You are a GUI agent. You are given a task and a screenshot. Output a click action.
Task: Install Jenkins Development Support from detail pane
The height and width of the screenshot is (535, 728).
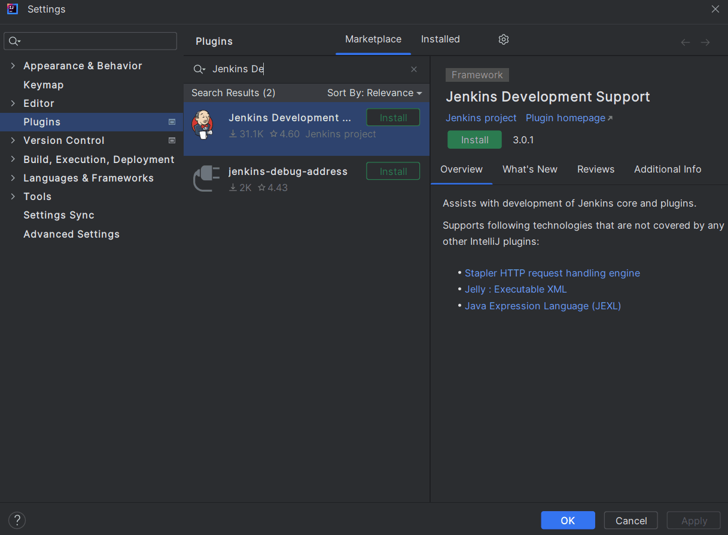pyautogui.click(x=474, y=140)
